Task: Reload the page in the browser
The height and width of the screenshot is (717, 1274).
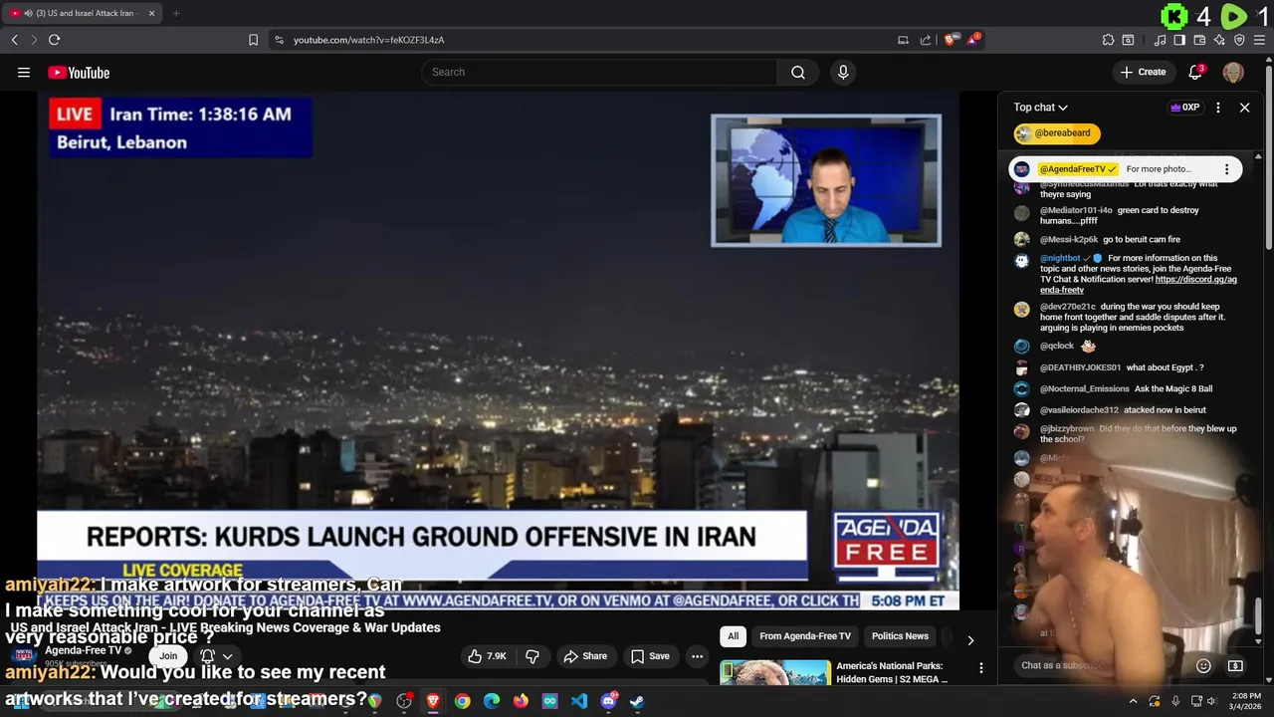Action: (54, 40)
